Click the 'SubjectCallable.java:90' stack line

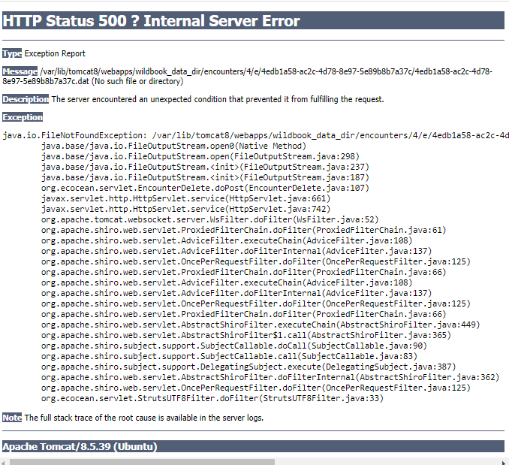(234, 346)
